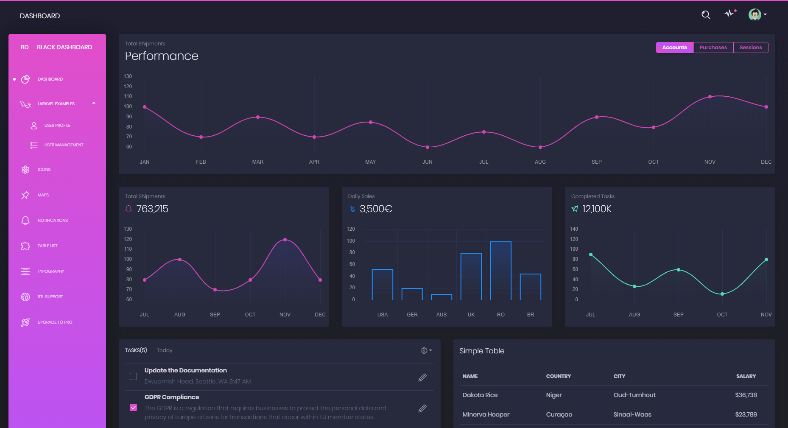Click the Notifications bell sidebar icon

25,221
